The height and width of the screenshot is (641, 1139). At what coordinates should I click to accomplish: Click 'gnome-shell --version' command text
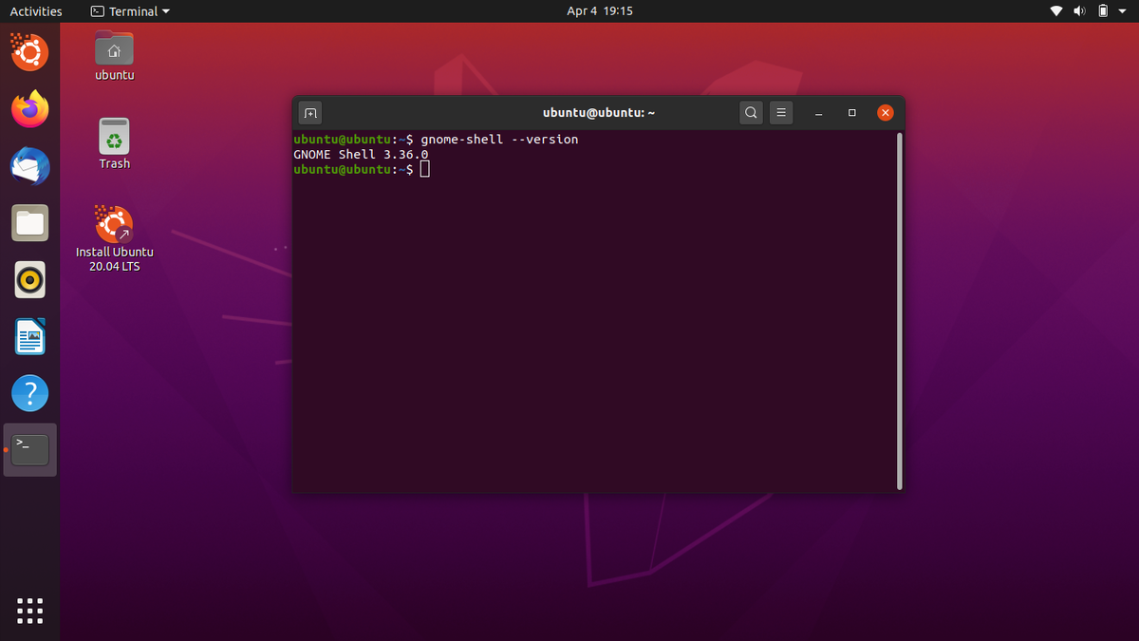[499, 139]
